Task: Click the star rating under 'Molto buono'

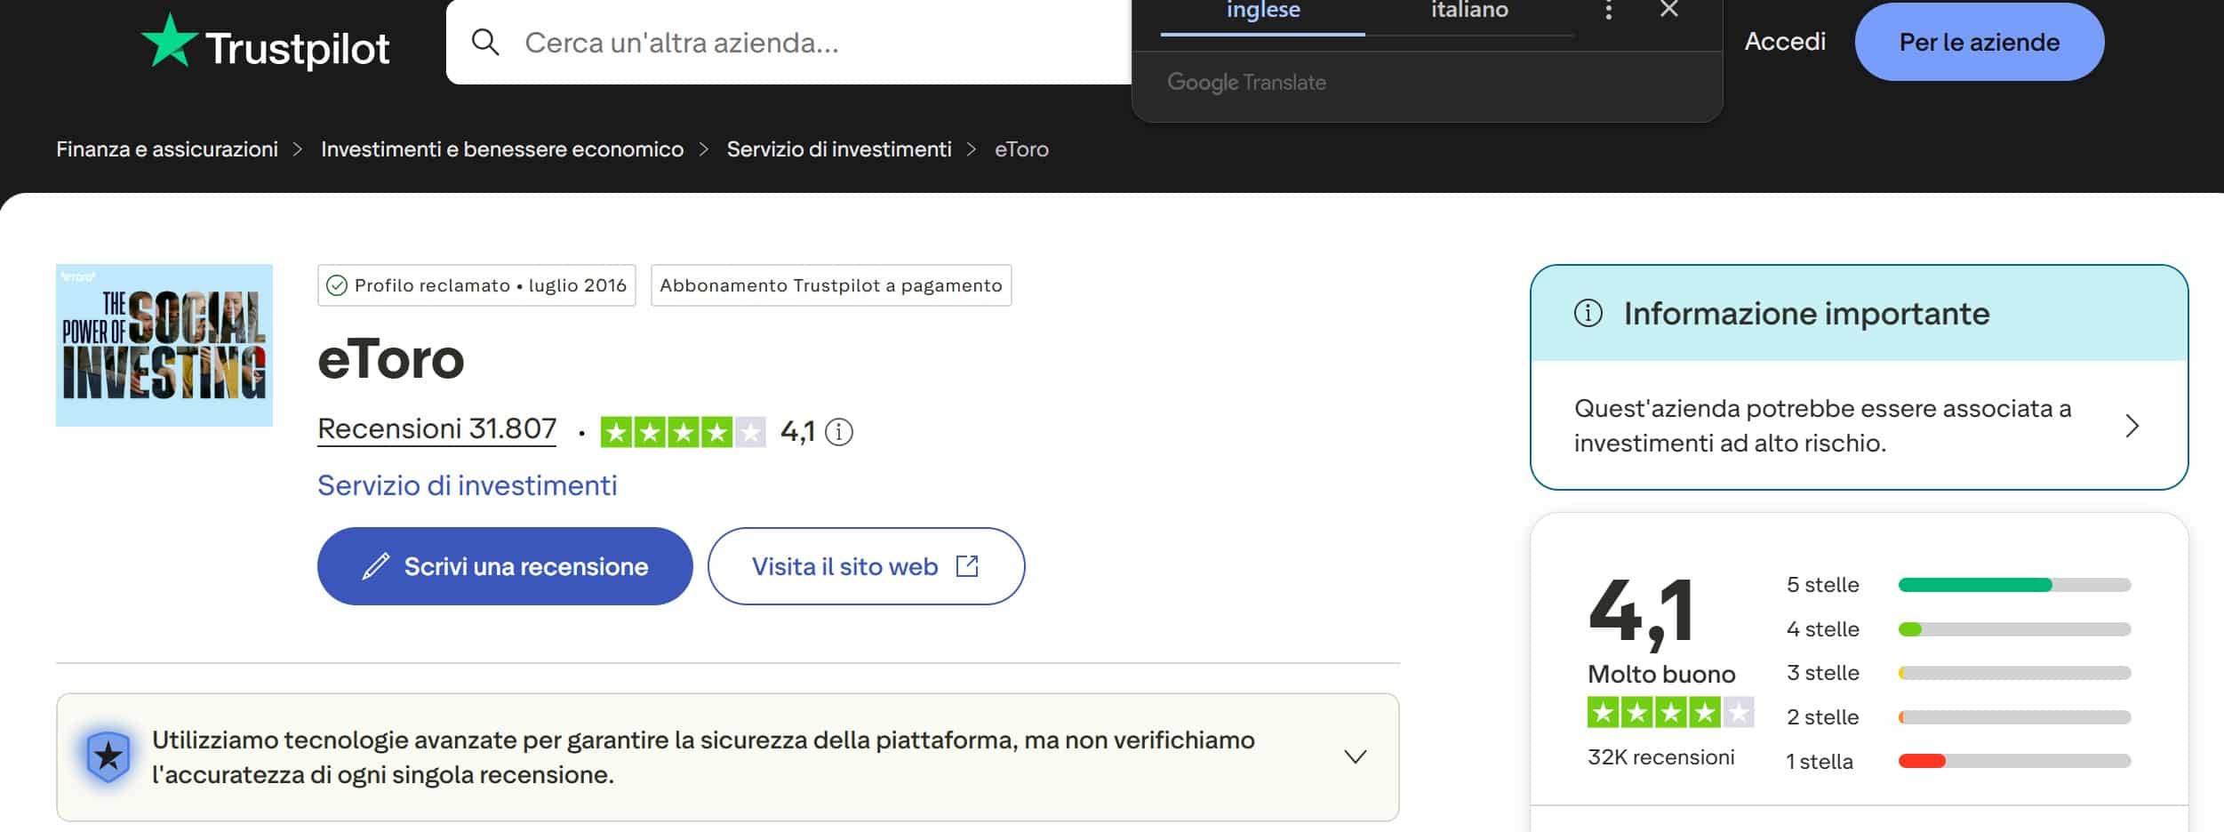Action: [1670, 712]
